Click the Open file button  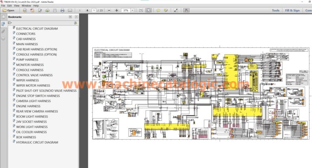(9, 10)
